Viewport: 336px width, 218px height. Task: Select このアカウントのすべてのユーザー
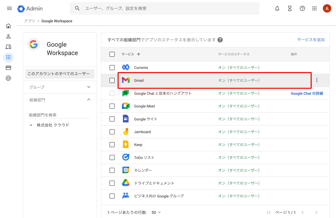click(60, 74)
